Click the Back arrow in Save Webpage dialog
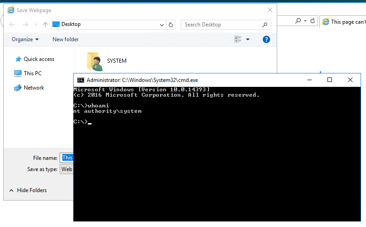Screen dimensions: 366x227 tap(12, 25)
